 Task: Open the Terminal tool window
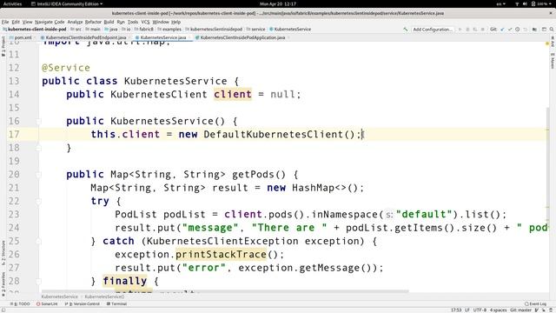pos(116,303)
